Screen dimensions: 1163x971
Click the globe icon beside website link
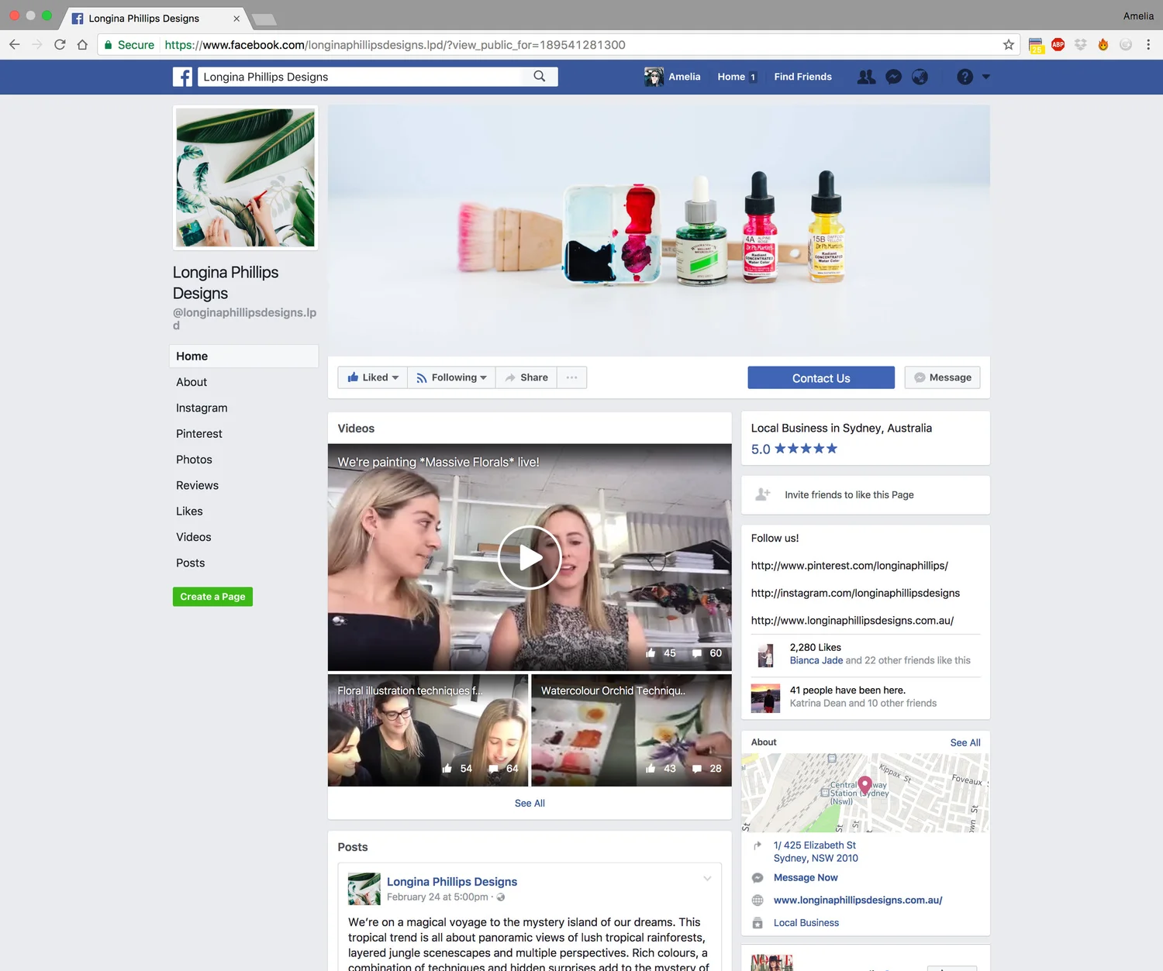[x=758, y=900]
